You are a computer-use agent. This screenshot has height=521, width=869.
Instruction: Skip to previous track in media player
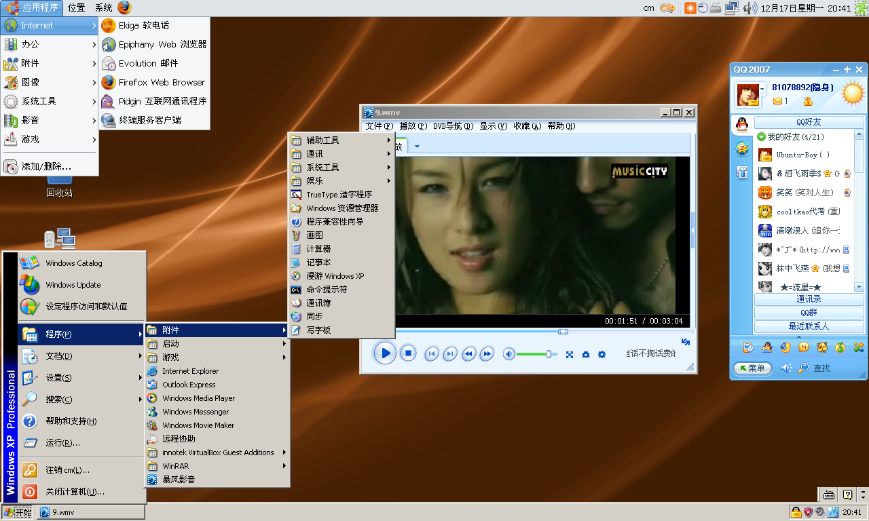432,354
